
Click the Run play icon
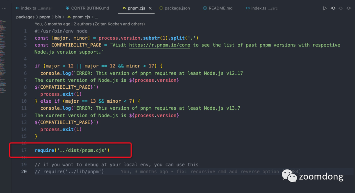325,8
